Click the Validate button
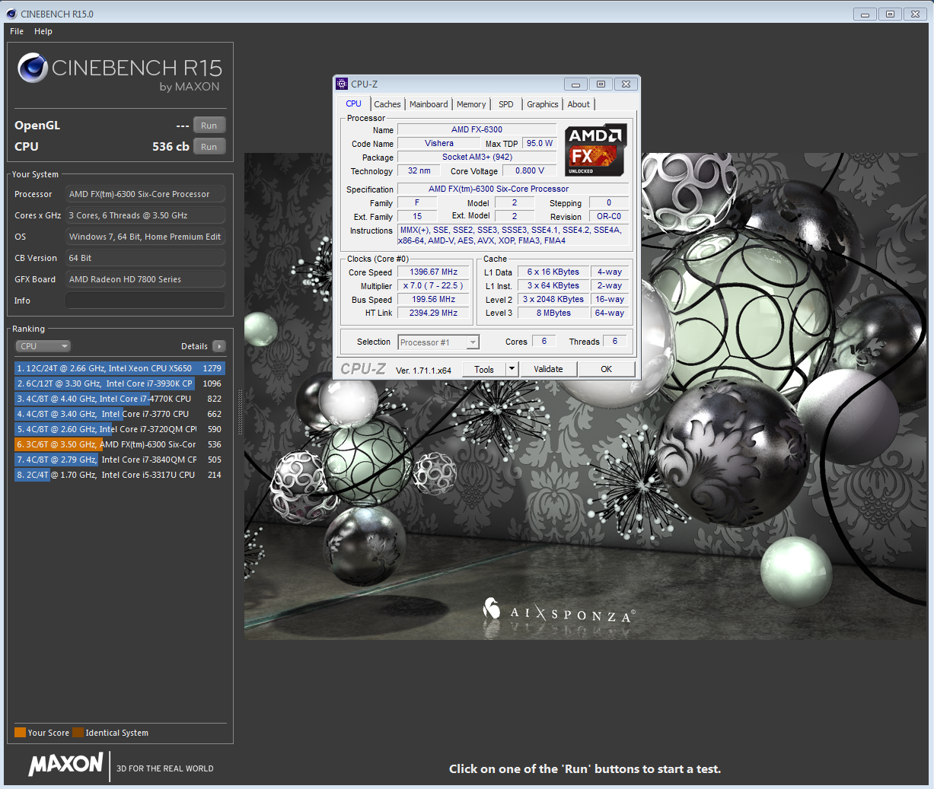 point(548,369)
